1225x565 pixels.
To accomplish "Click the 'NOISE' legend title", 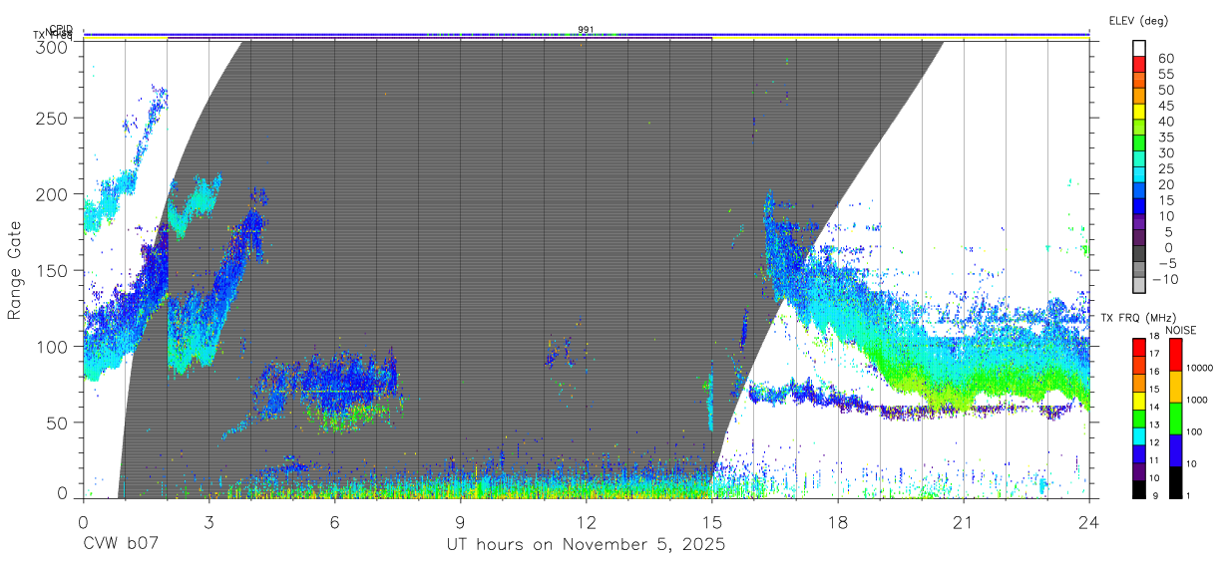I will (1180, 330).
